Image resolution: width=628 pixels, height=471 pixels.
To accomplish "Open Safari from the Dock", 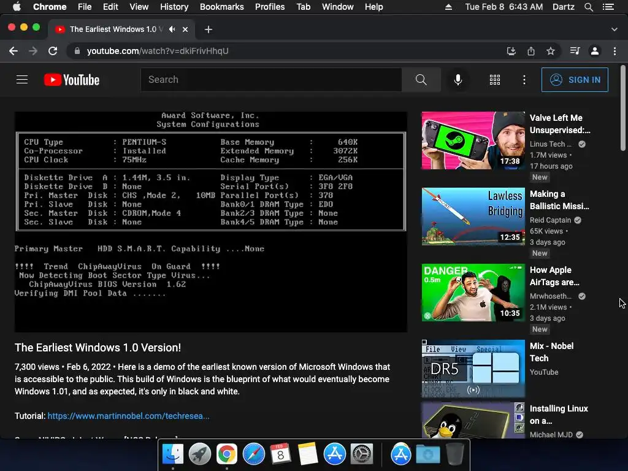I will tap(253, 454).
